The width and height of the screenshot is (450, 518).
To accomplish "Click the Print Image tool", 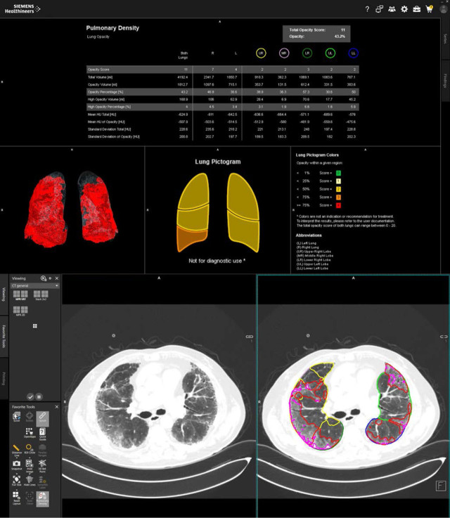I will 29,464.
